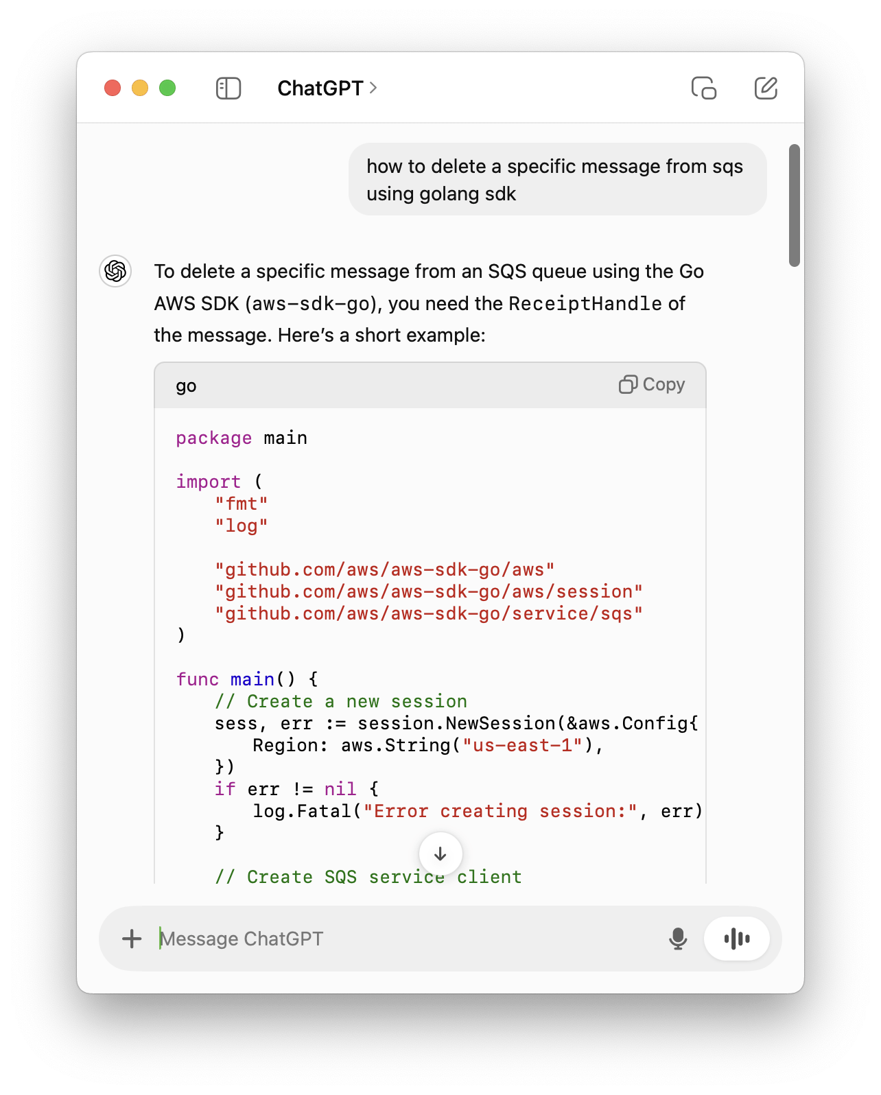This screenshot has width=881, height=1095.
Task: Click the "// Create SQS service client" comment
Action: pos(368,877)
